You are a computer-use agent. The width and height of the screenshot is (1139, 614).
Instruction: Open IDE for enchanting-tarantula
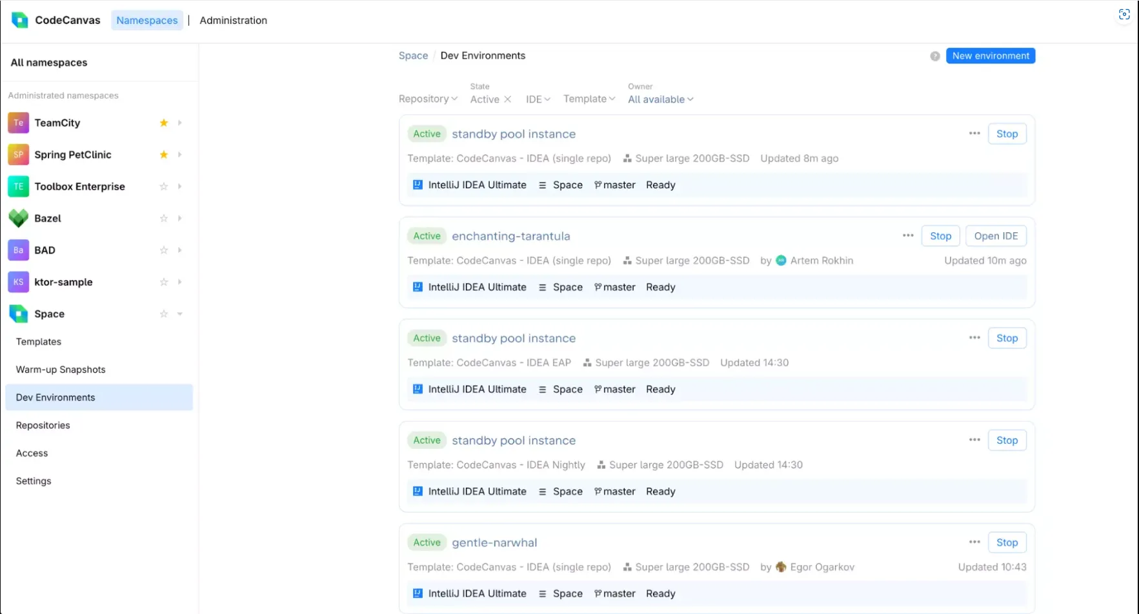coord(995,236)
